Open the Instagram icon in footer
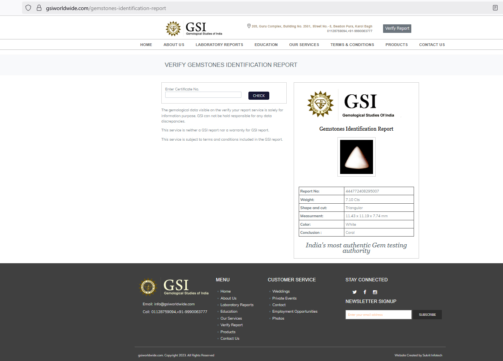 pyautogui.click(x=375, y=292)
